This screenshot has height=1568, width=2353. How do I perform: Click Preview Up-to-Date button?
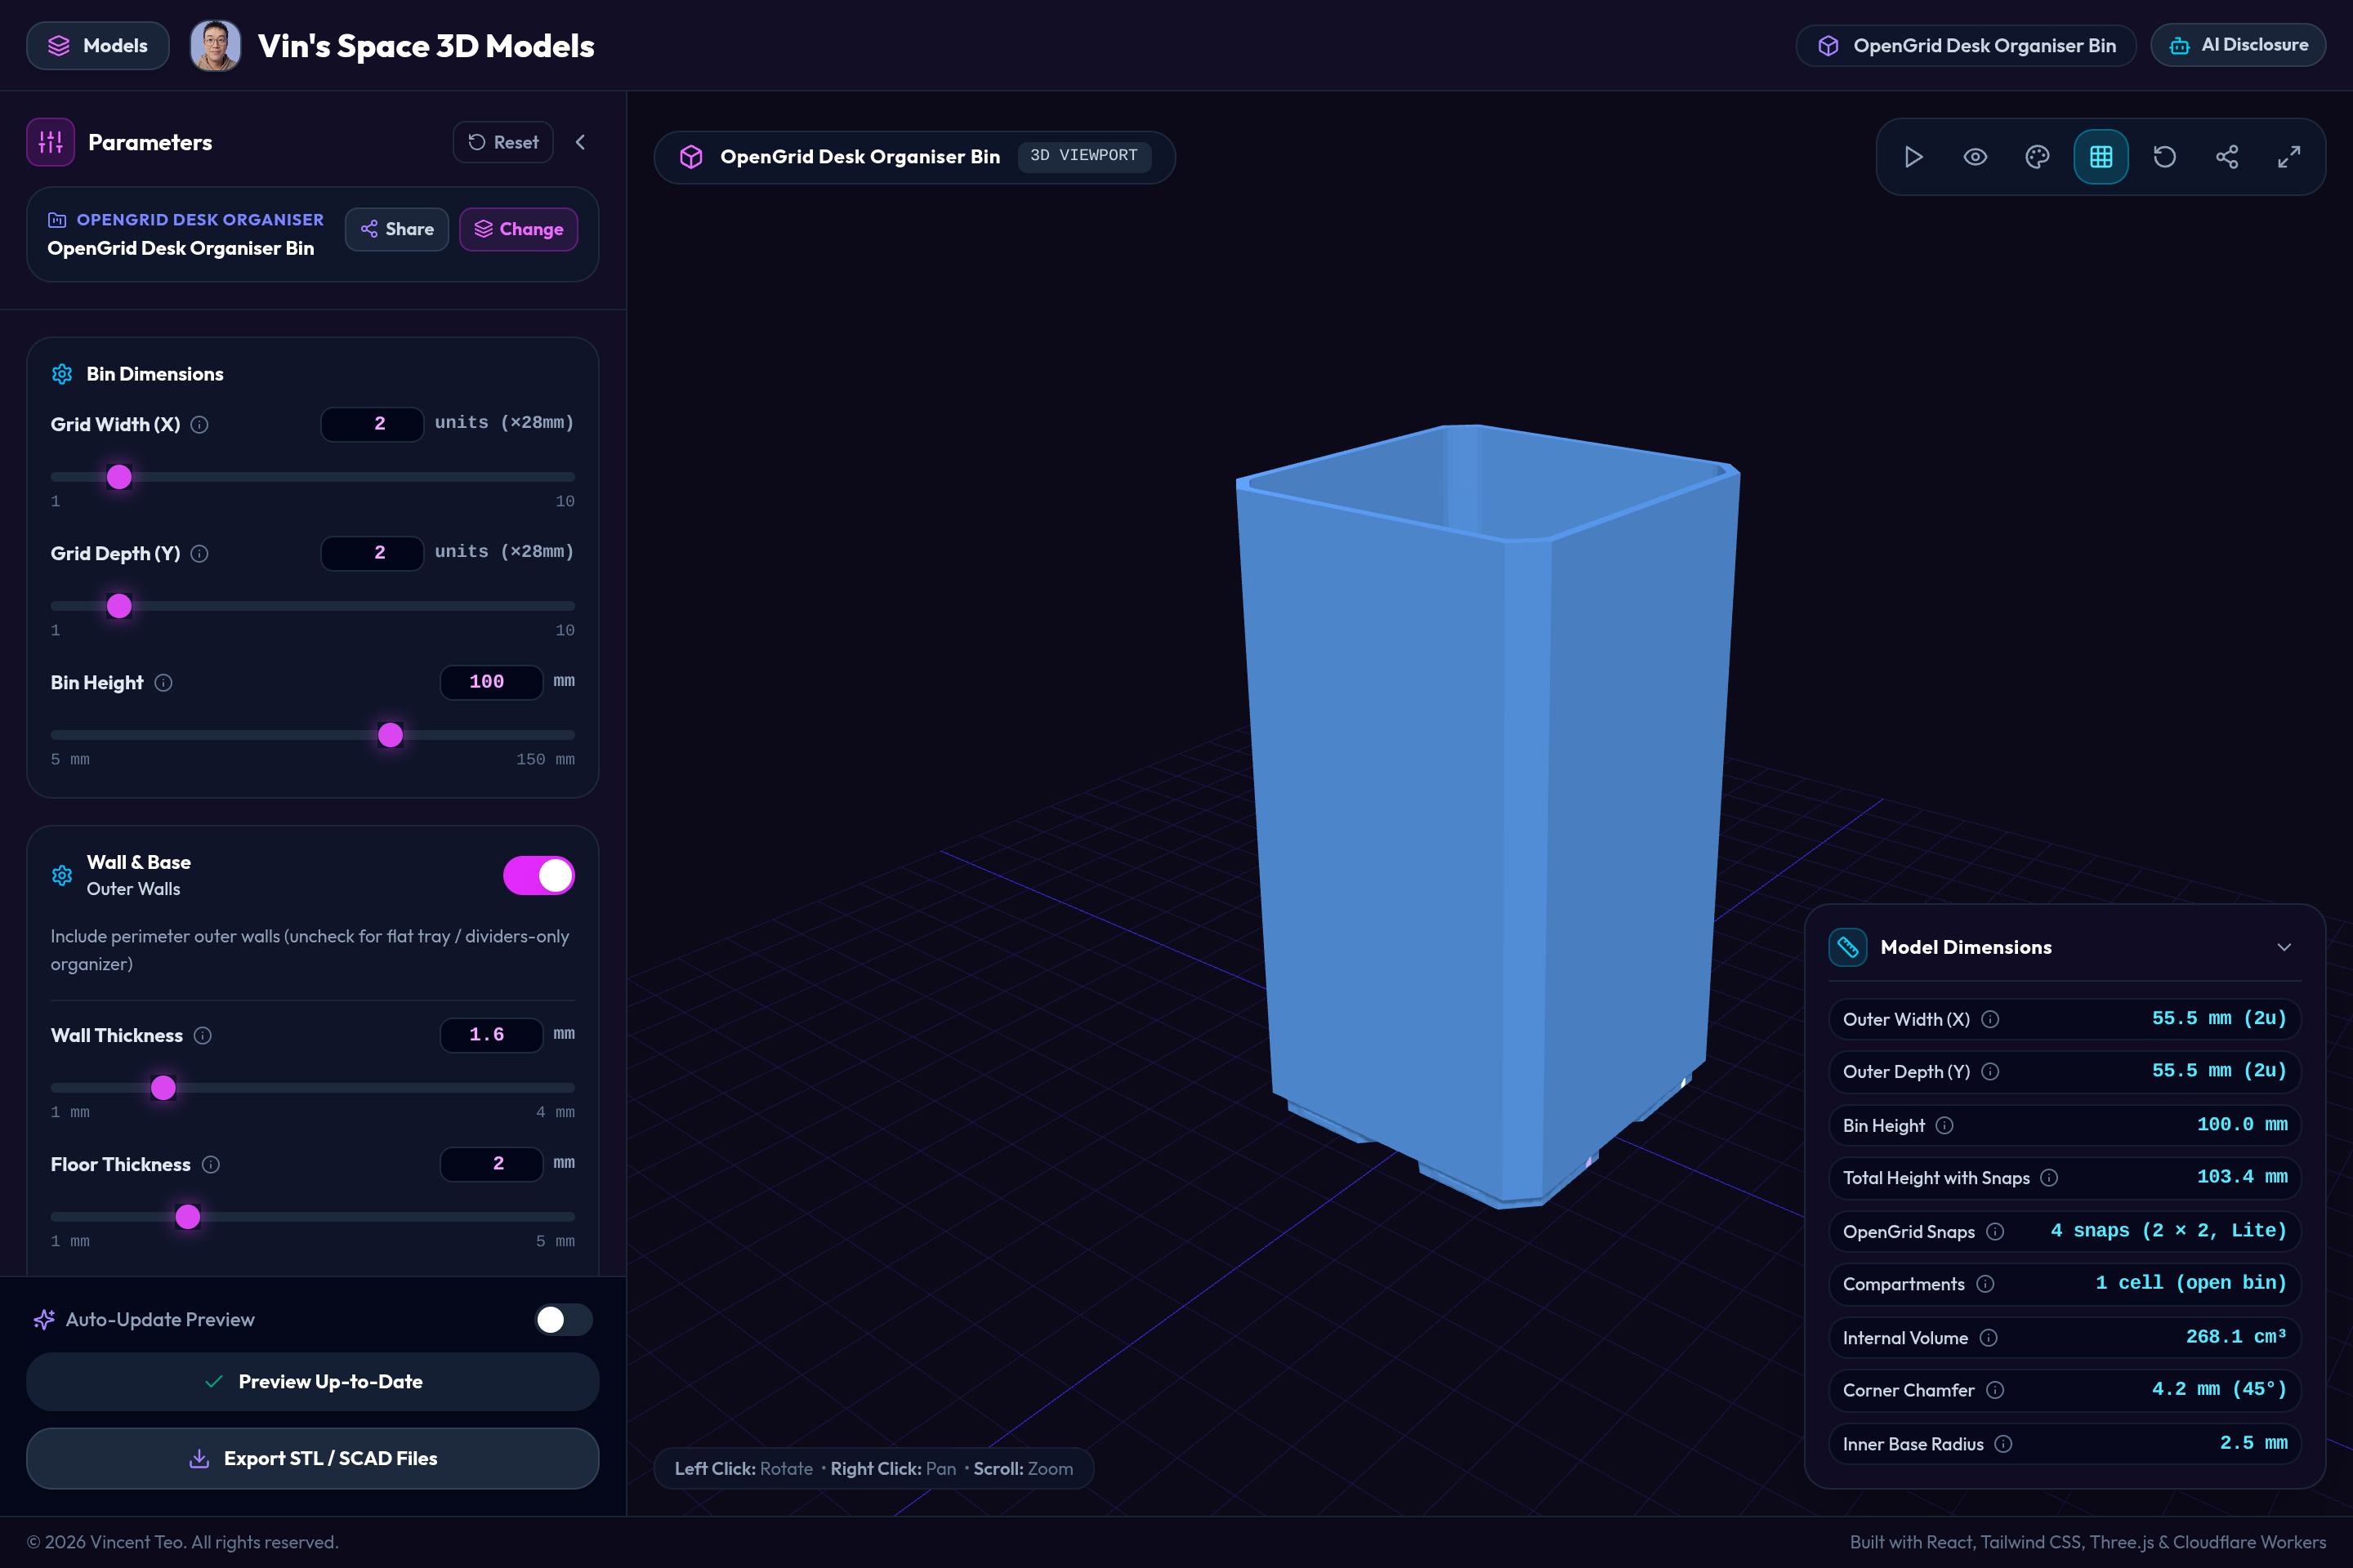(313, 1382)
